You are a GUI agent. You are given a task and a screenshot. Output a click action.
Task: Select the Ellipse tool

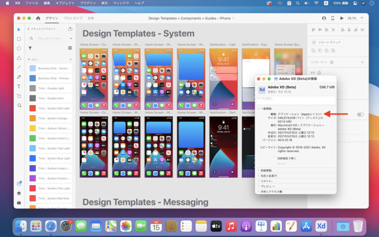(19, 48)
